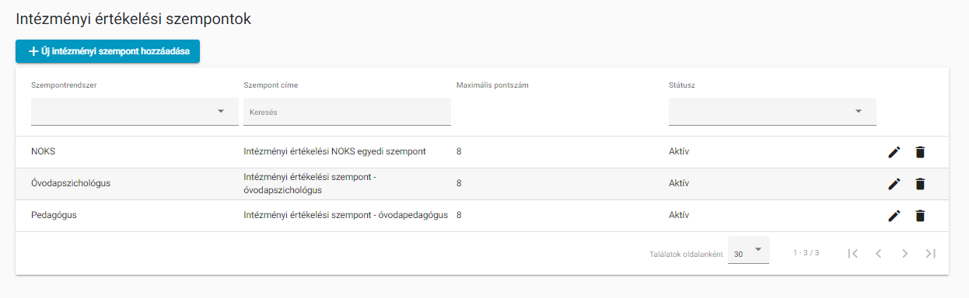Delete the Óvodapszichológus row

[920, 184]
